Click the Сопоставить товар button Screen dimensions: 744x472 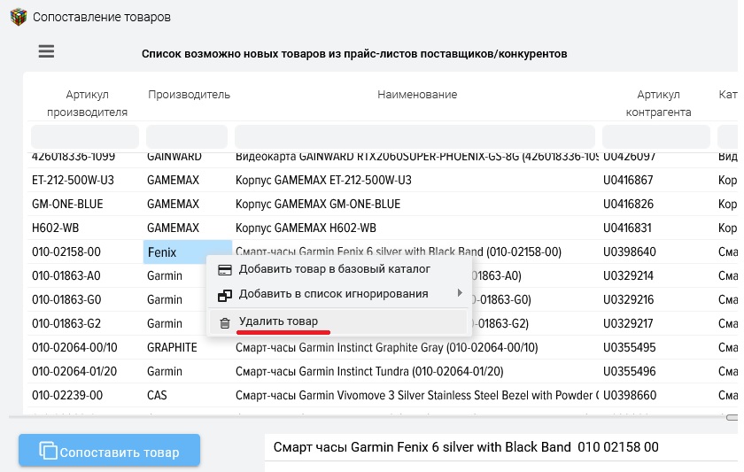pyautogui.click(x=109, y=450)
